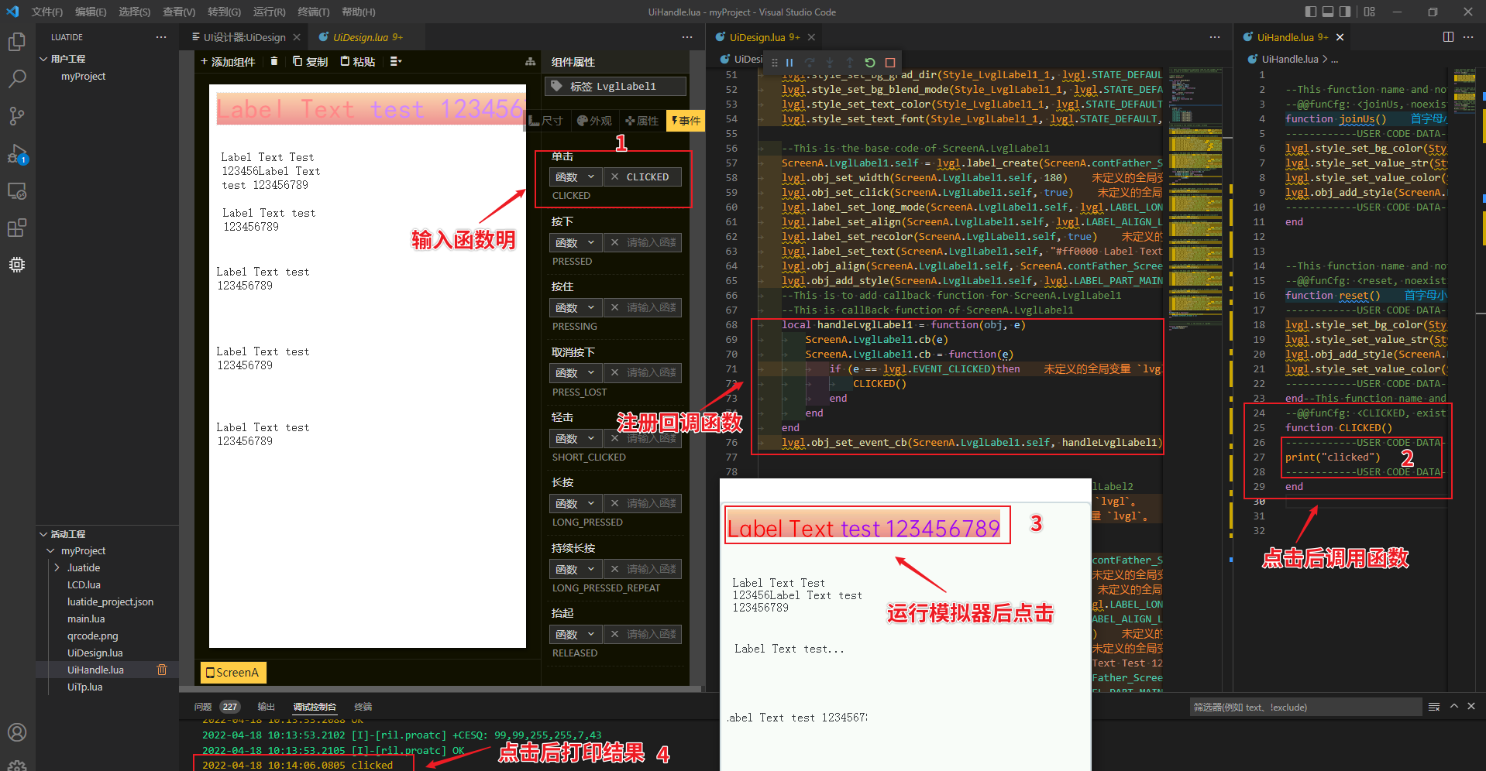
Task: Open the Source Control view
Action: coord(16,116)
